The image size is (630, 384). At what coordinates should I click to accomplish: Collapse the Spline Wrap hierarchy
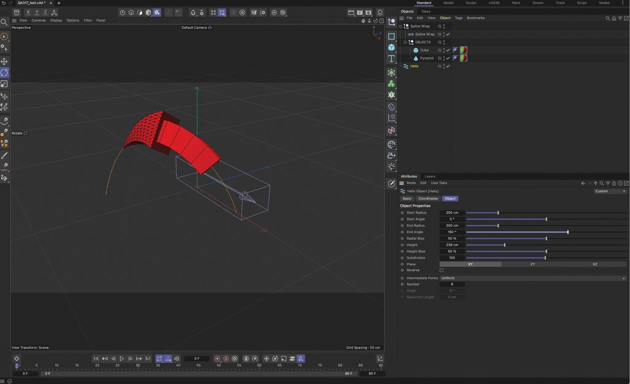(x=399, y=26)
